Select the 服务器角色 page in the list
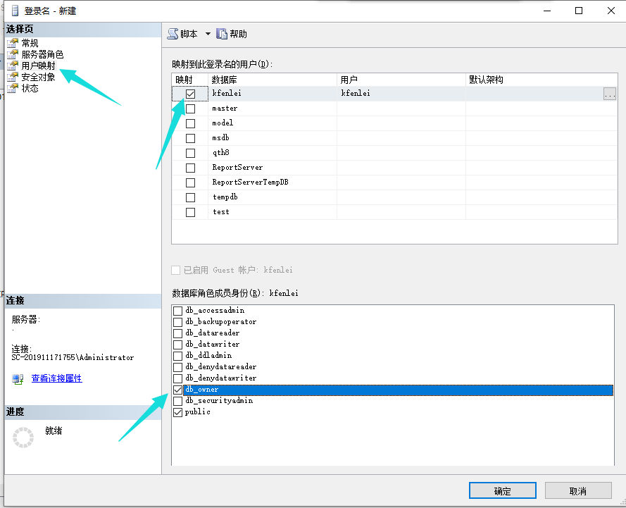The image size is (626, 508). tap(42, 54)
